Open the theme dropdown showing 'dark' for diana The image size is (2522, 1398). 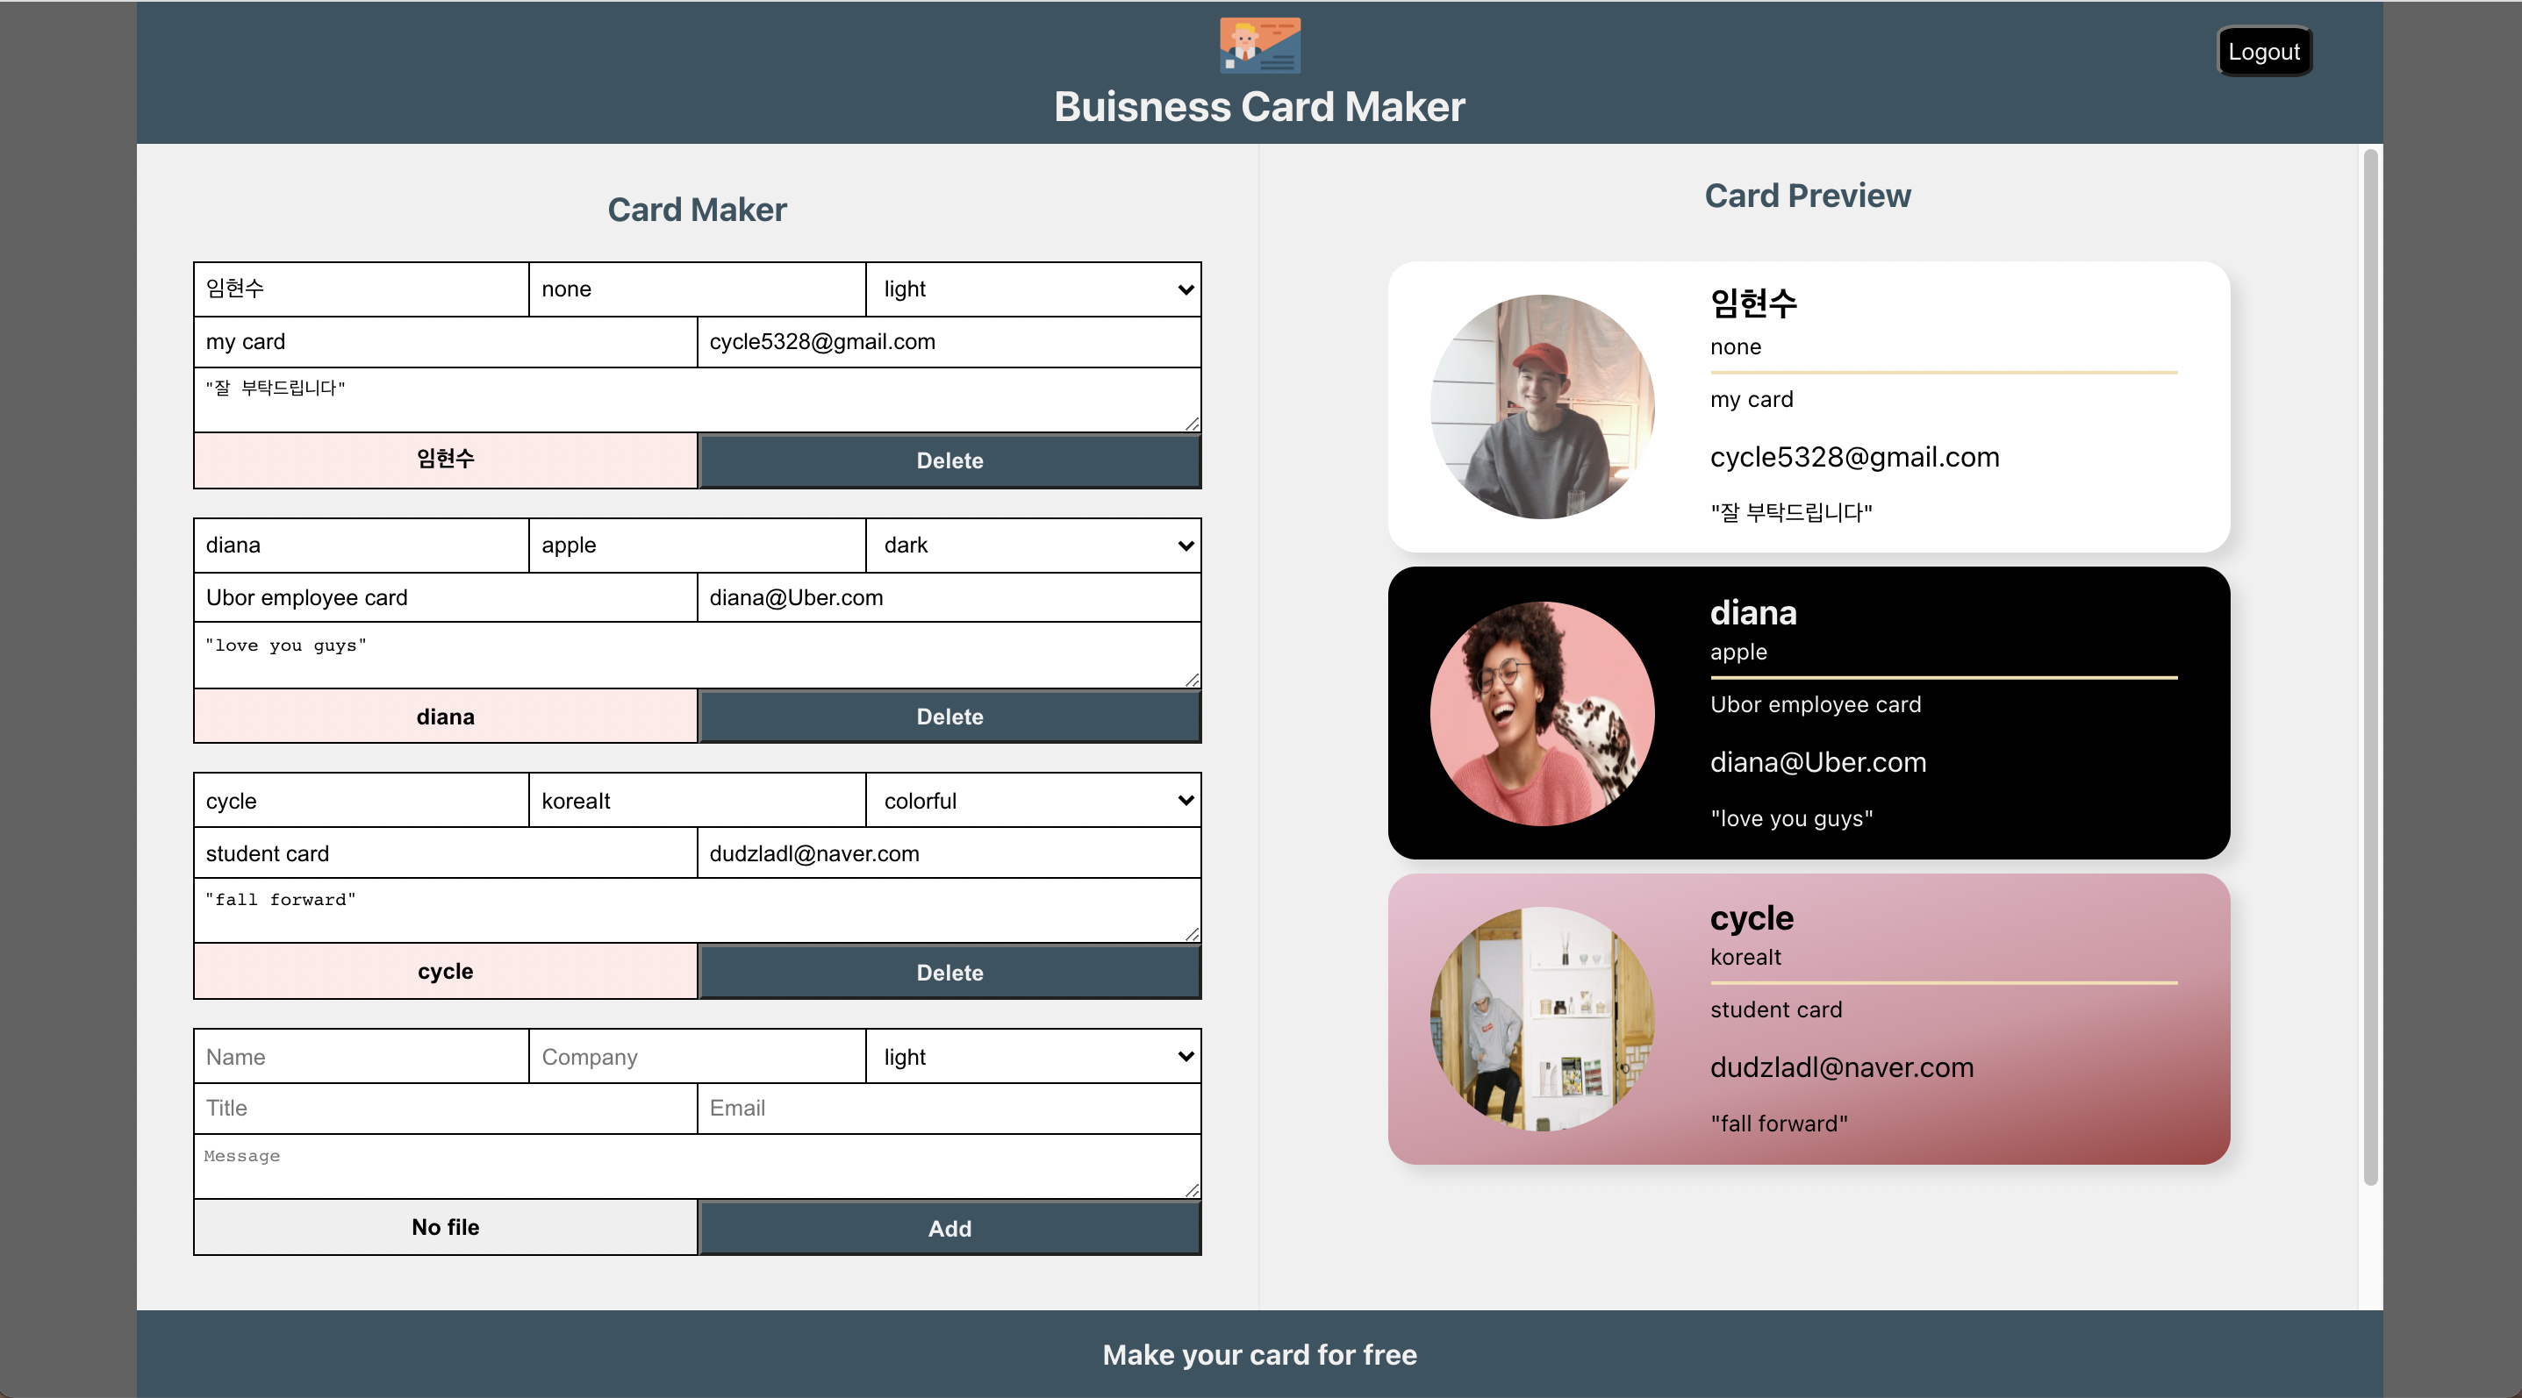1033,545
